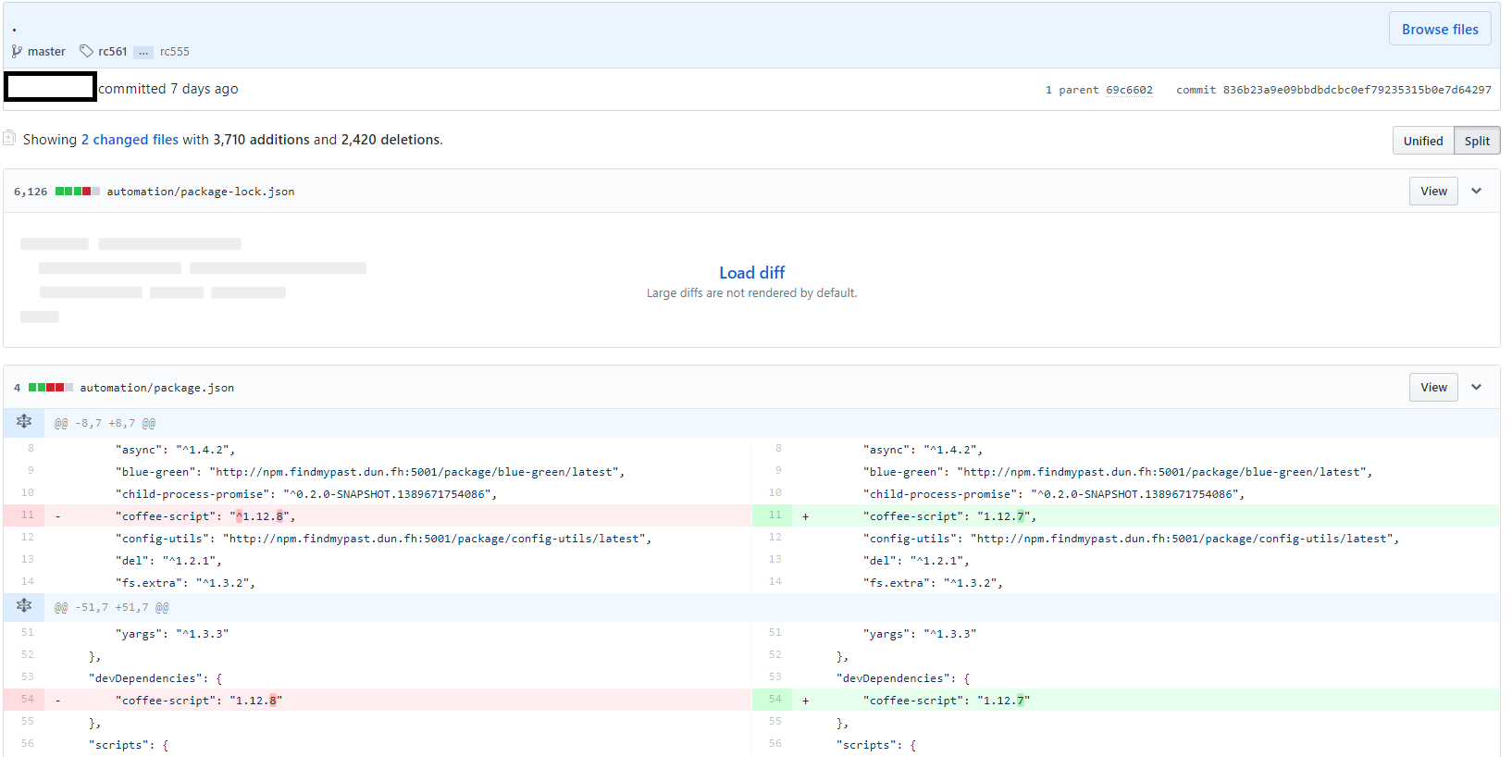The width and height of the screenshot is (1512, 757).
Task: Click the automation/package-lock.json file name
Action: (201, 192)
